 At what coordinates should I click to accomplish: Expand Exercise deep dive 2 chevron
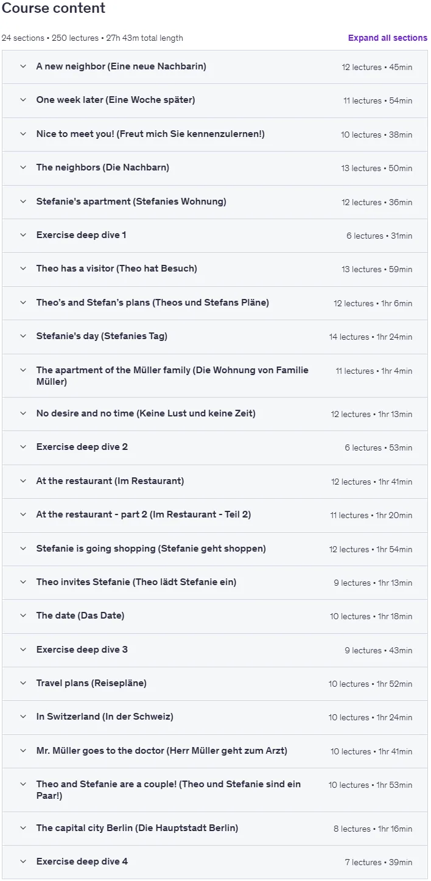click(23, 447)
